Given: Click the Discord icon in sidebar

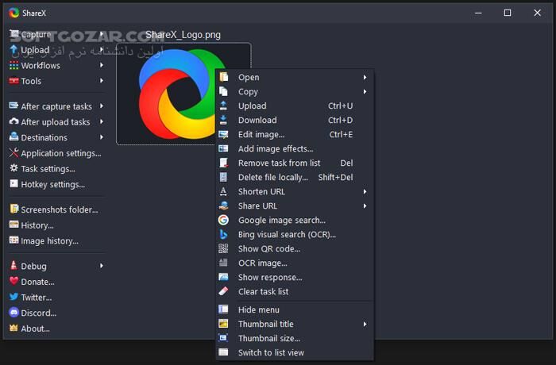Looking at the screenshot, I should coord(14,313).
